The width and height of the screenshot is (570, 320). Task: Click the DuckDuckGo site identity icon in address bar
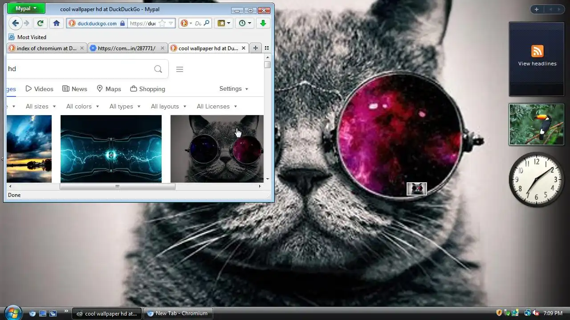[x=72, y=24]
